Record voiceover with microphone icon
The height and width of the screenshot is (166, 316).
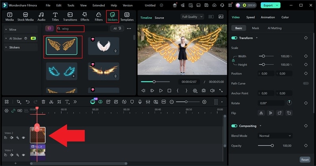click(140, 102)
